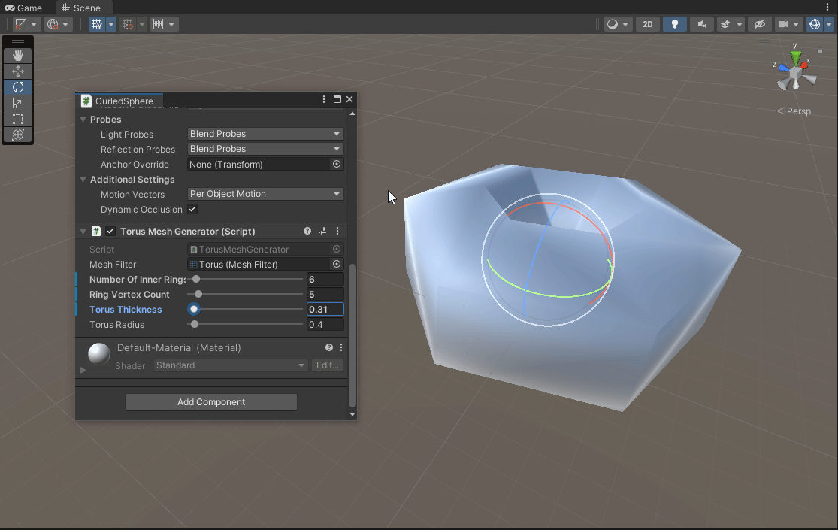Click the shading mode draw icon
The height and width of the screenshot is (530, 838).
pyautogui.click(x=21, y=24)
